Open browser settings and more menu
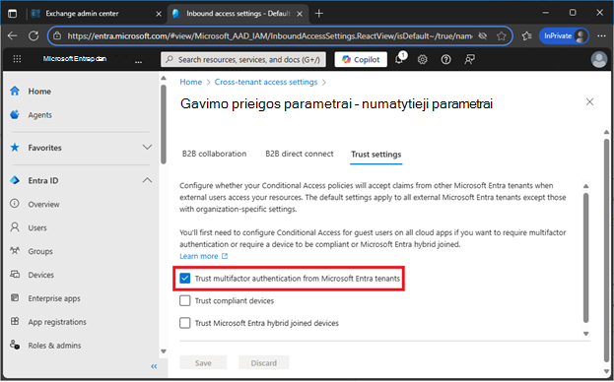Screen dimensions: 614x382 pos(602,36)
